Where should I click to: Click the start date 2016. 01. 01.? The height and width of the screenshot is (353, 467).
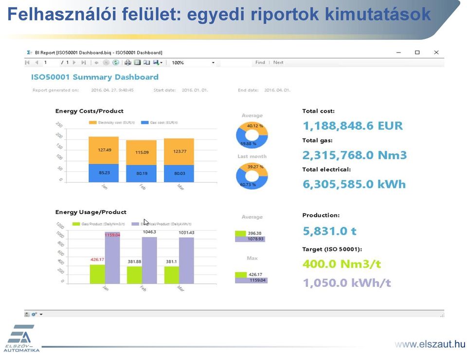point(195,90)
